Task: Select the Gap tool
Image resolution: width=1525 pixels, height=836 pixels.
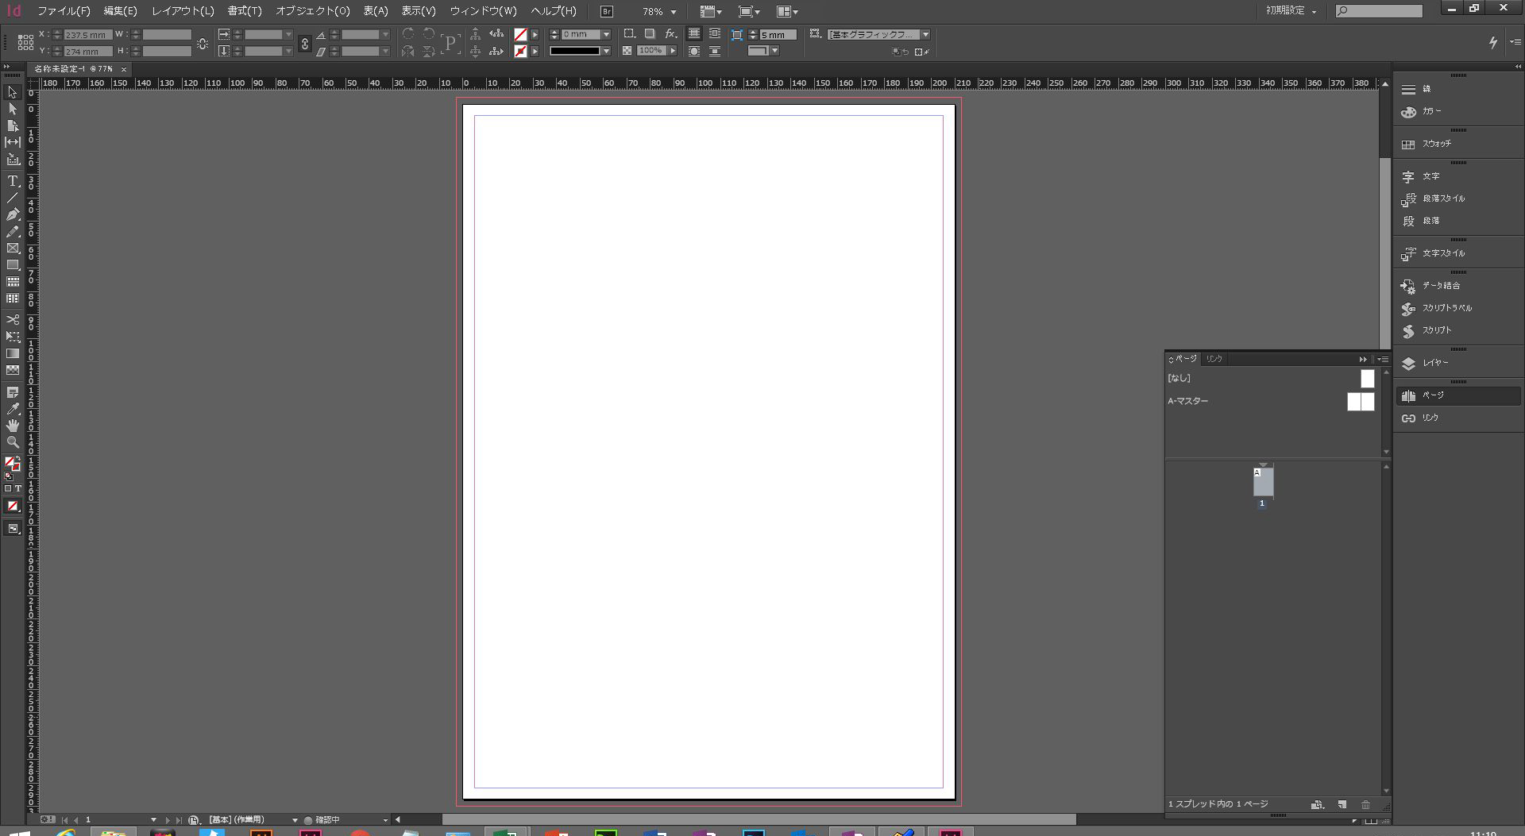Action: point(12,142)
